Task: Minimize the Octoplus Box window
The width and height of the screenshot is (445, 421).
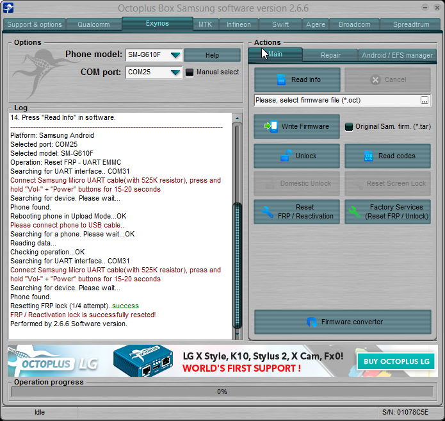Action: point(425,8)
